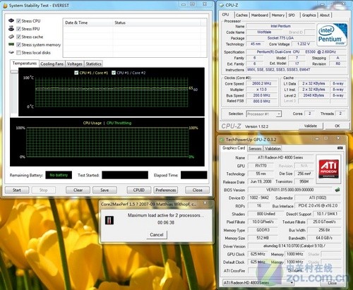
Task: Click the Core Speed 2600.2 MHz value in CPU-Z
Action: [x=261, y=83]
